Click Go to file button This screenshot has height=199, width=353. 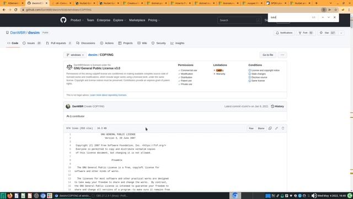(268, 55)
